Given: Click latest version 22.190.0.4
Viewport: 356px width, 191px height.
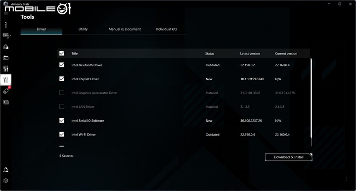Looking at the screenshot, I should [x=248, y=135].
